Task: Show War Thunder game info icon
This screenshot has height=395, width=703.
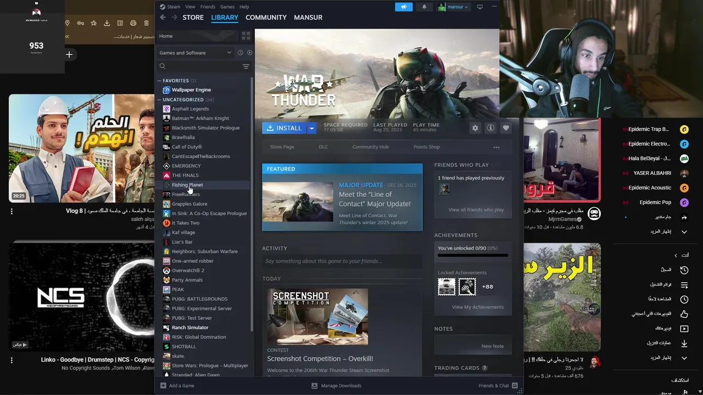Action: (x=490, y=128)
